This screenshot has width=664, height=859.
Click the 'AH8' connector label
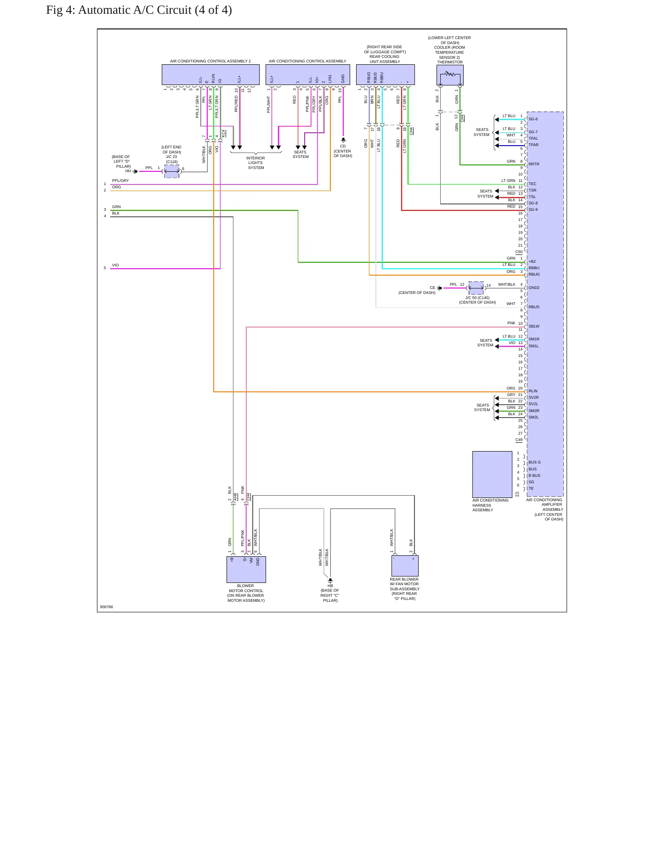click(236, 497)
